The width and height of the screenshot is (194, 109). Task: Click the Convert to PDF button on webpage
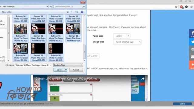coord(93,56)
